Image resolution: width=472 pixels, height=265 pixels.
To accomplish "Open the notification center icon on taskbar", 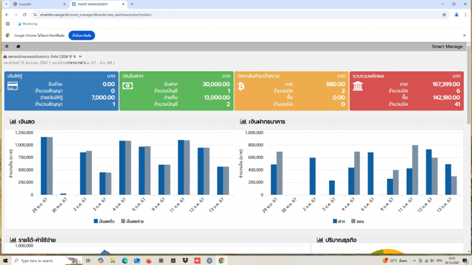I will click(465, 260).
